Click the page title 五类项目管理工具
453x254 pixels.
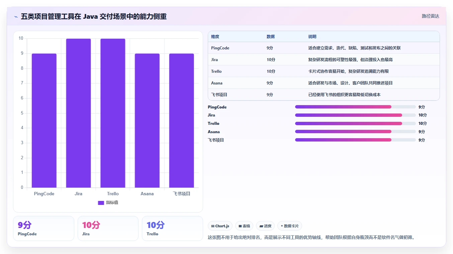(x=94, y=16)
